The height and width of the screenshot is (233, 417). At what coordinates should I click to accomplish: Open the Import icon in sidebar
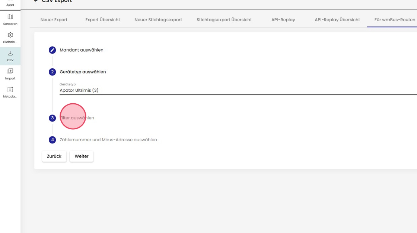10,71
